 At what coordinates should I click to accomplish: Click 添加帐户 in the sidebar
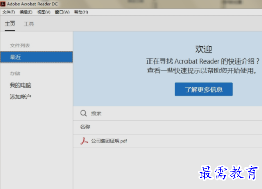21,97
